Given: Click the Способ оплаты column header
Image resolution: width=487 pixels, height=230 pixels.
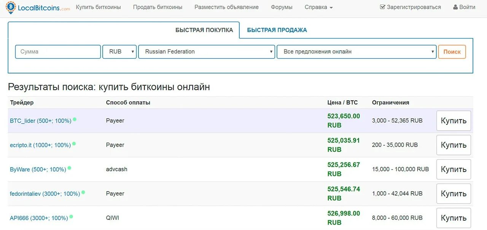Looking at the screenshot, I should coord(128,103).
